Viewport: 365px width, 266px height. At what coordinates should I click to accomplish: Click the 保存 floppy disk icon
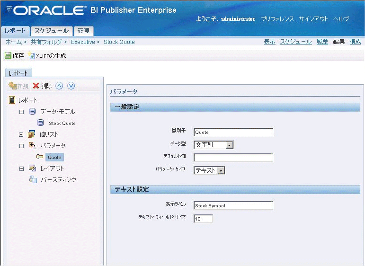tap(8, 55)
